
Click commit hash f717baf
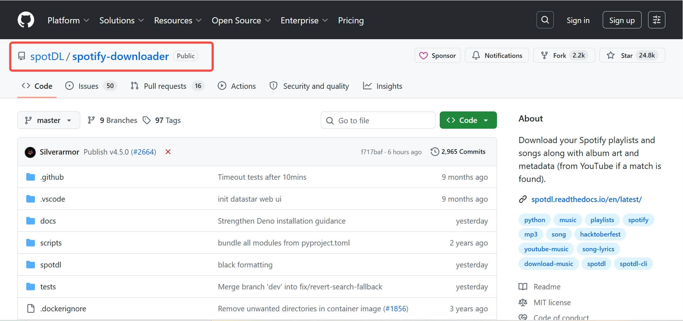[x=372, y=152]
